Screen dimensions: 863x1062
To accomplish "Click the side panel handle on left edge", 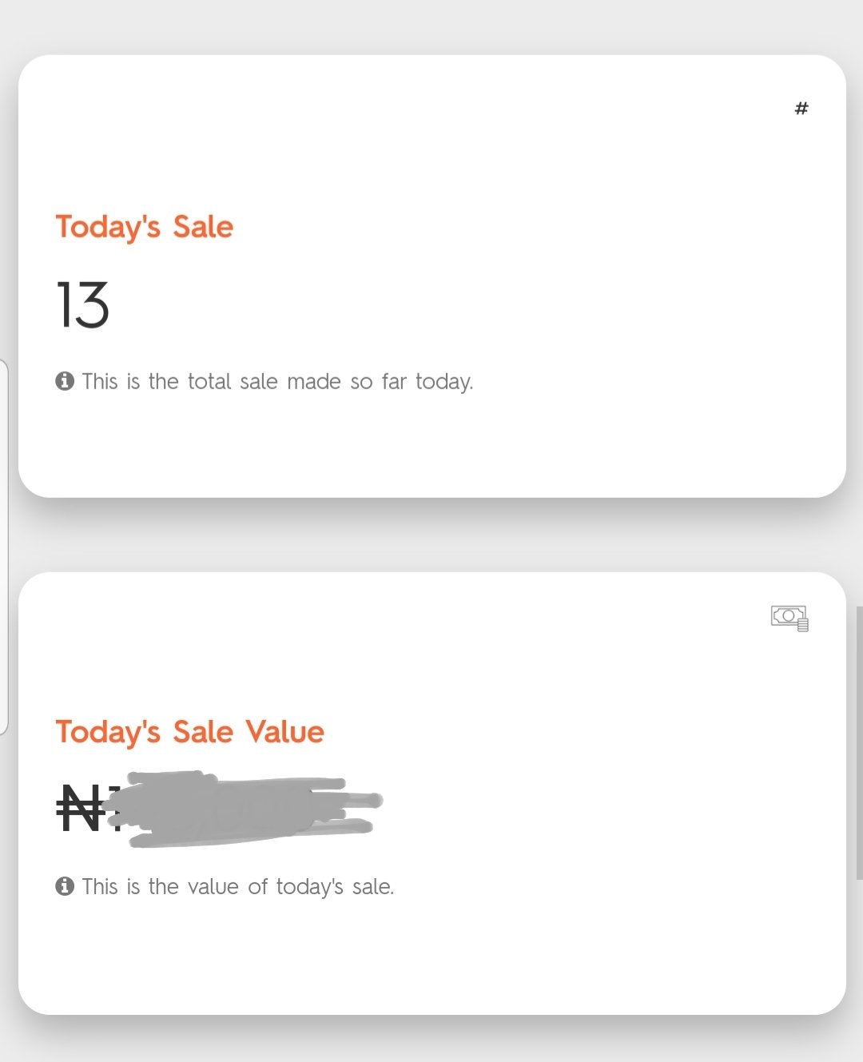I will tap(4, 547).
